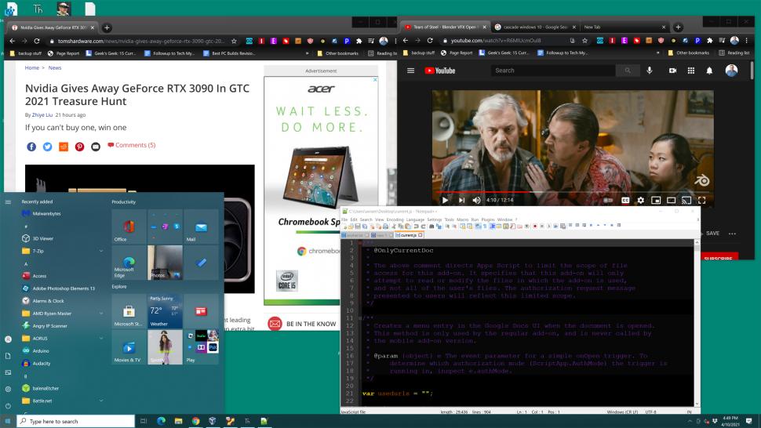Open Comments (5) link

click(x=132, y=145)
